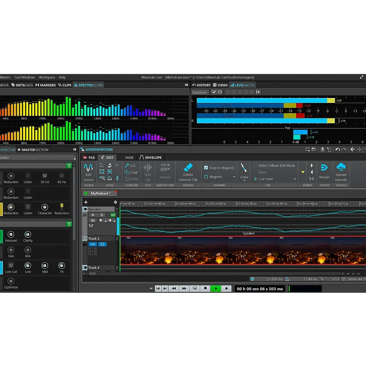Switch to the Markers tab

[46, 85]
